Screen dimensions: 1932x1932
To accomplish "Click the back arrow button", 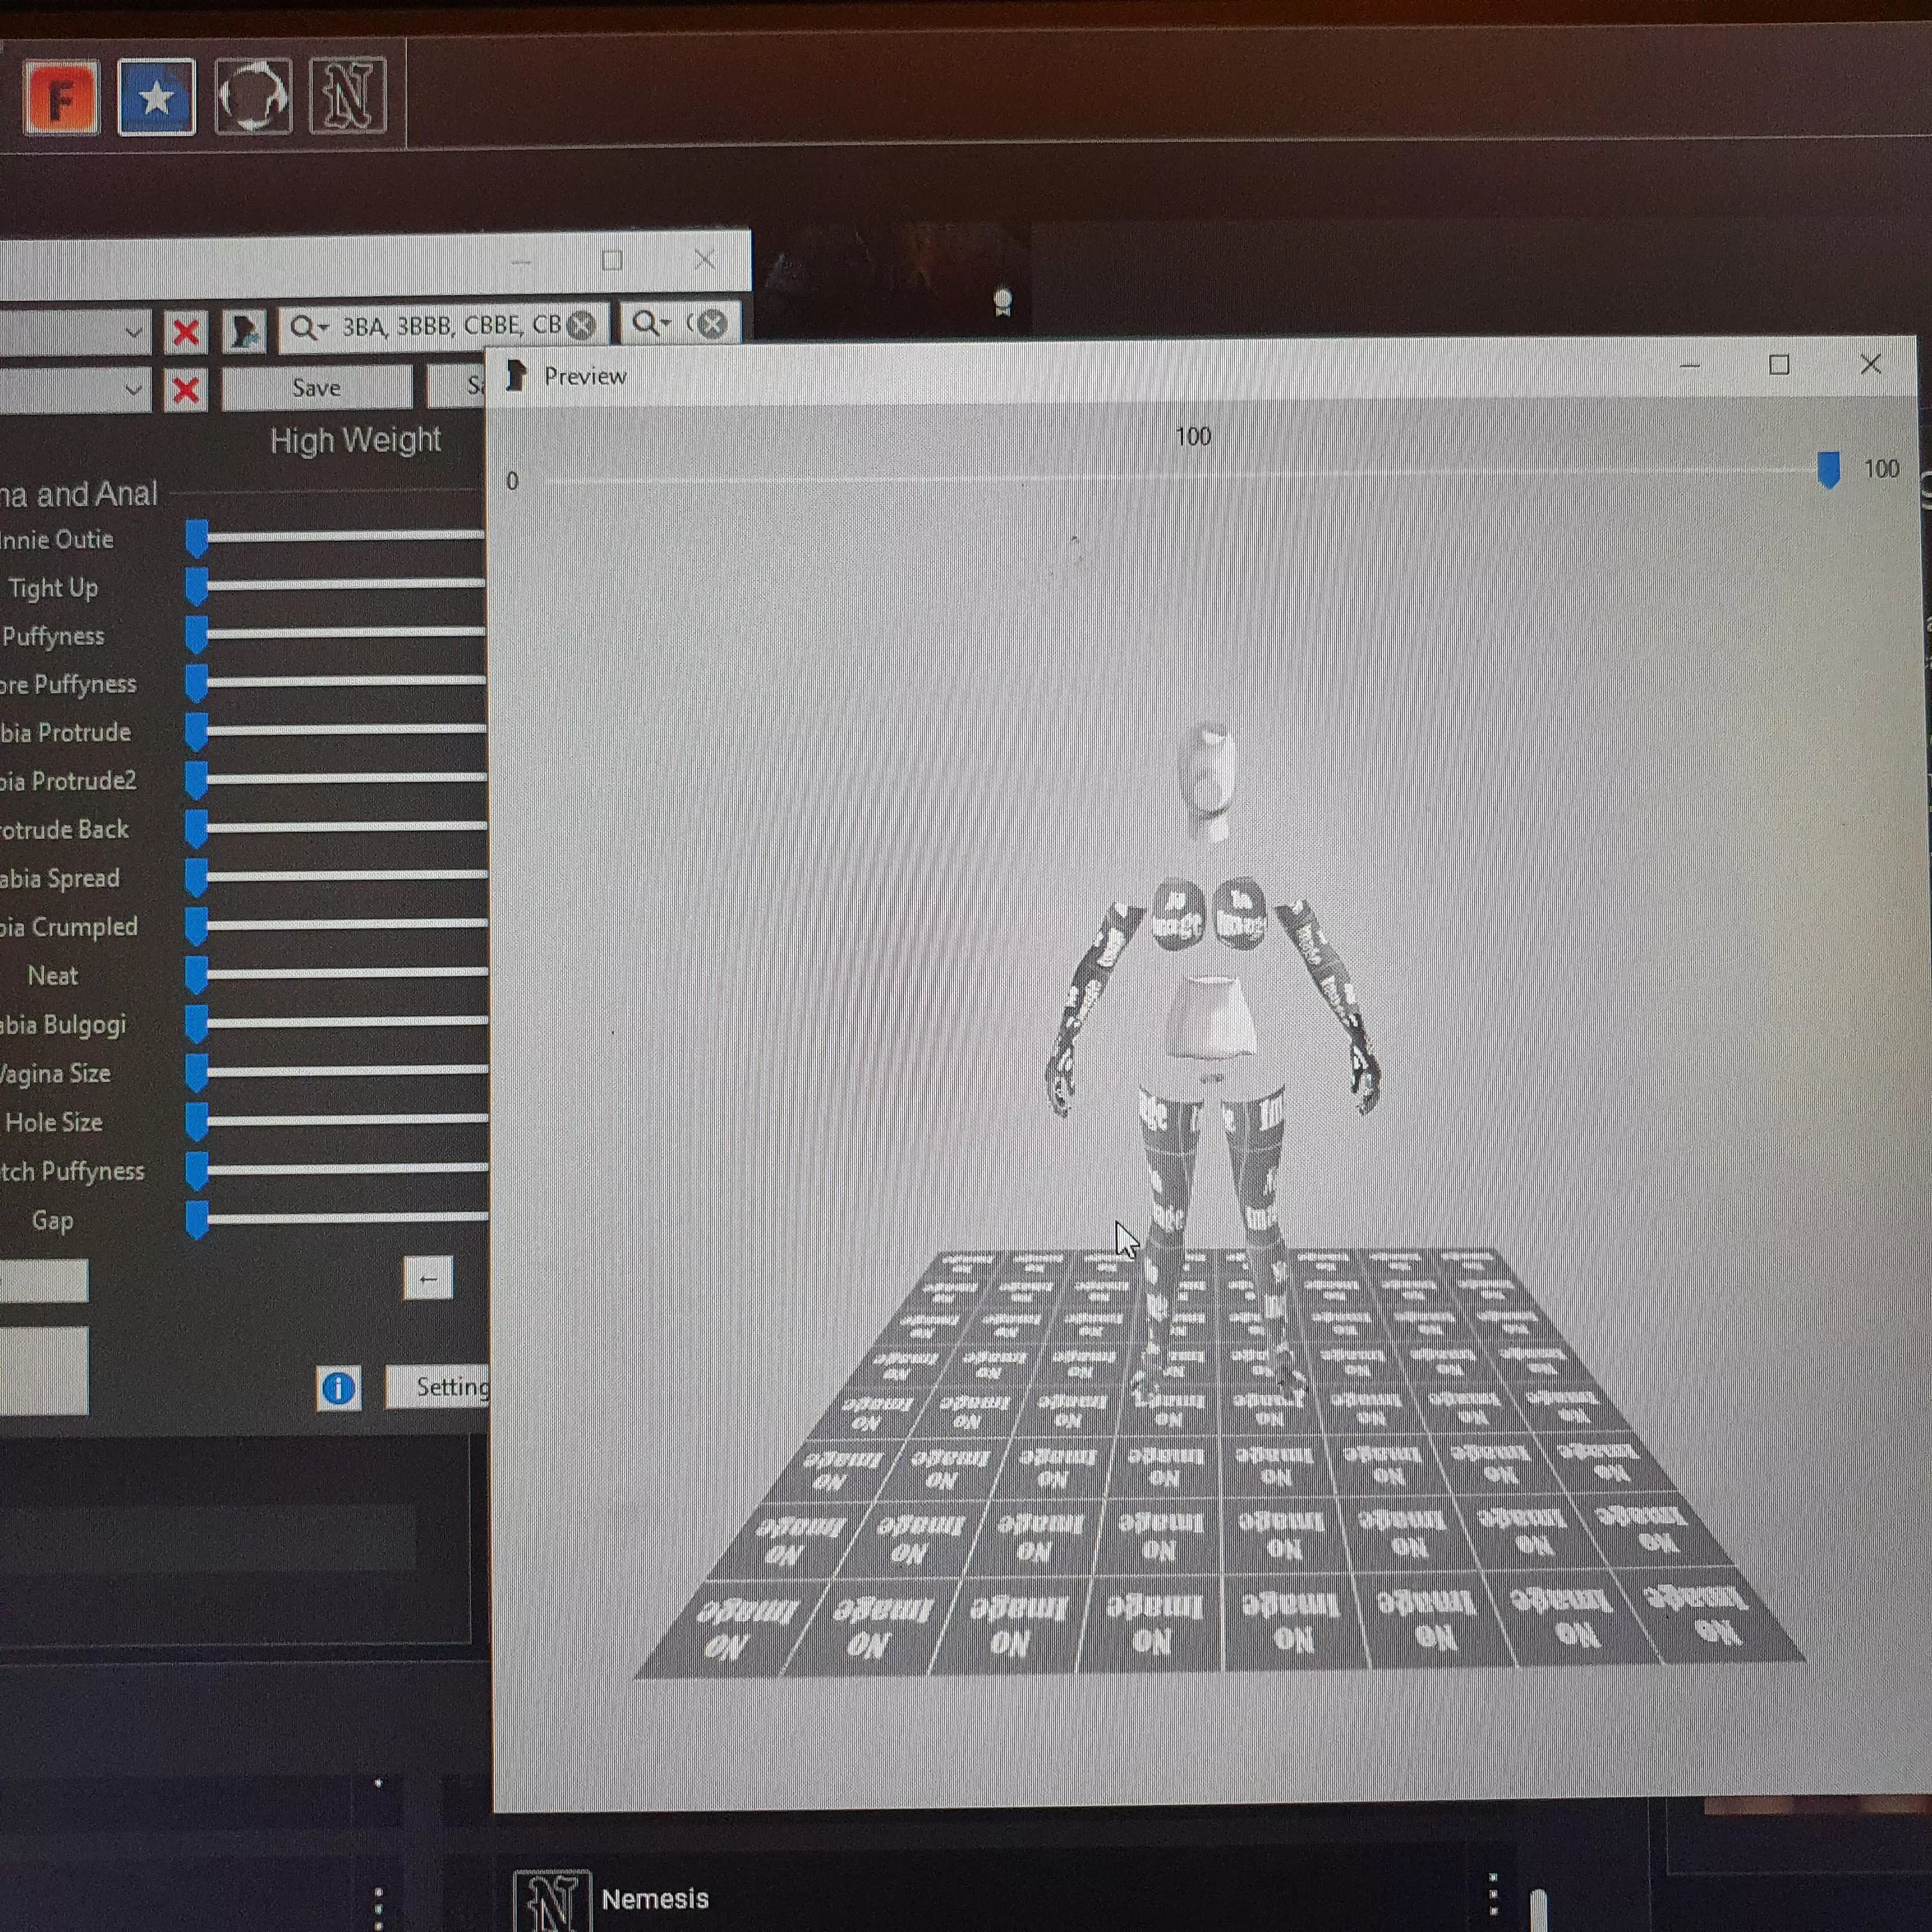I will click(428, 1279).
